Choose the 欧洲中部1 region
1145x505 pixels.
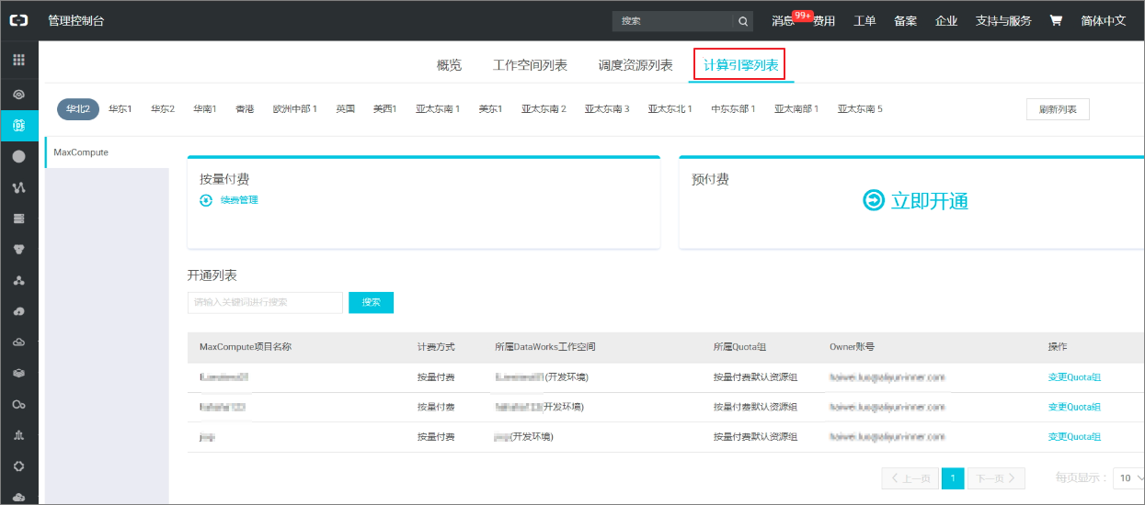point(295,109)
